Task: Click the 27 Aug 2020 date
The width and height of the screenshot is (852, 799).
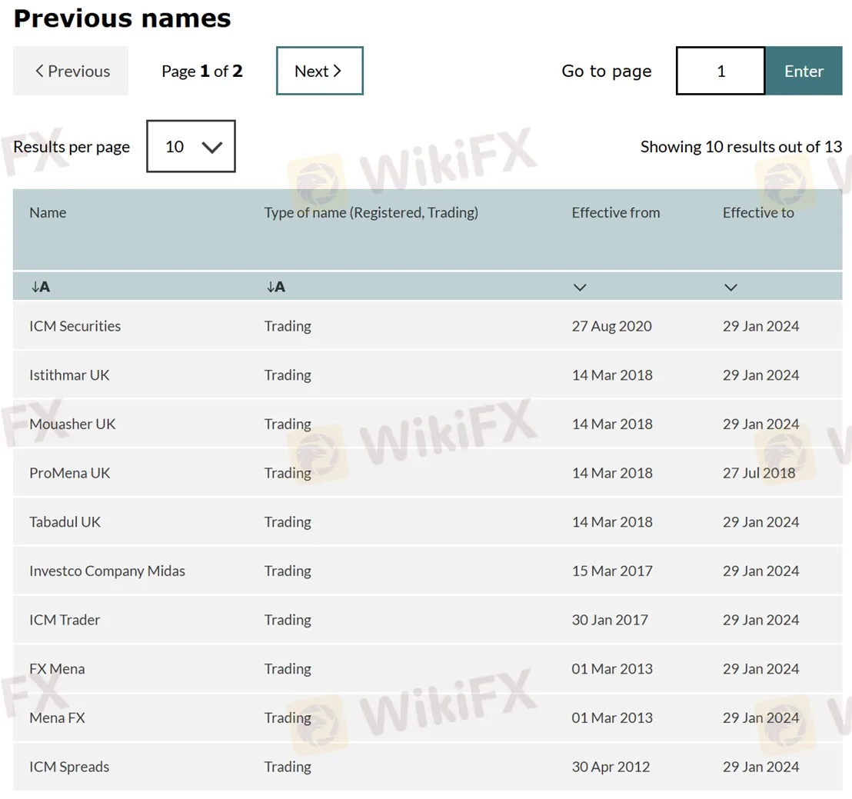Action: tap(611, 326)
